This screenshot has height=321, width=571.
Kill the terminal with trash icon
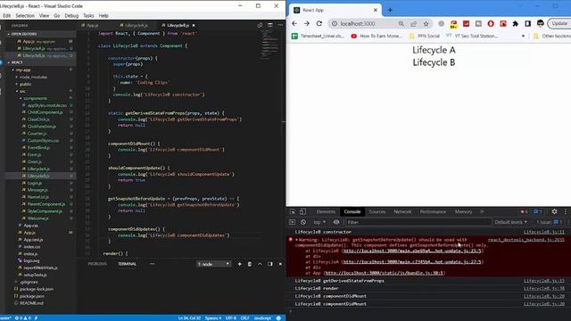[x=250, y=264]
